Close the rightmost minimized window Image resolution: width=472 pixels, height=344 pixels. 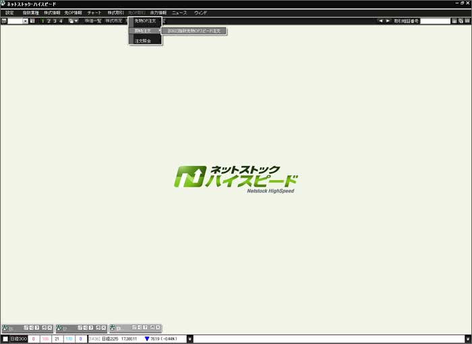[158, 327]
